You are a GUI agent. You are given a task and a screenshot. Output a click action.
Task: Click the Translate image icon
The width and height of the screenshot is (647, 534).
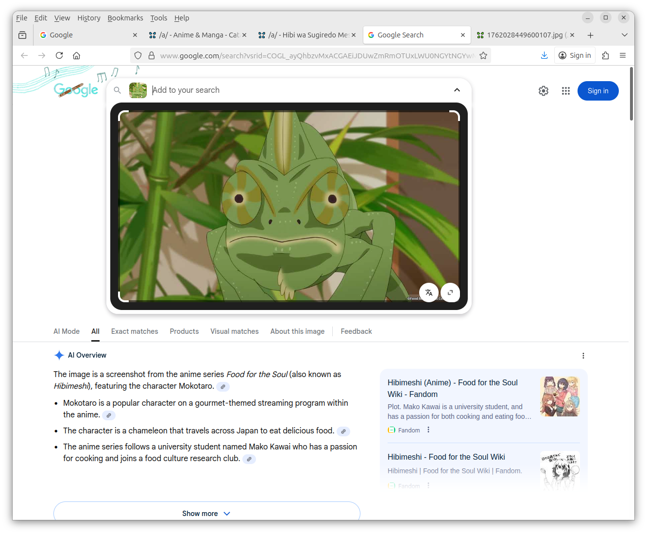[x=429, y=293]
